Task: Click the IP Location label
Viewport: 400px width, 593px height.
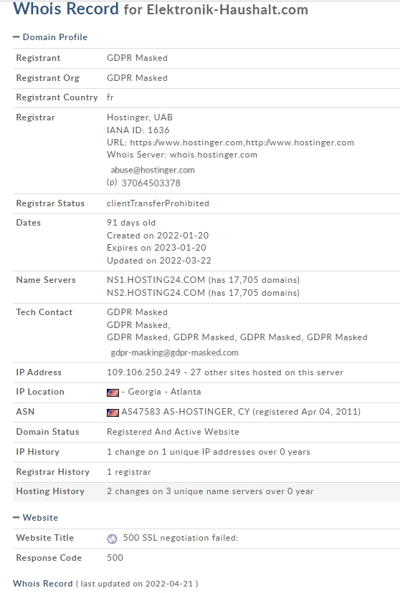Action: [x=40, y=392]
